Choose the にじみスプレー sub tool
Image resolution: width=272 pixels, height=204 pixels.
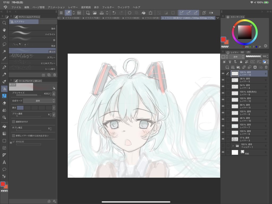(32, 62)
